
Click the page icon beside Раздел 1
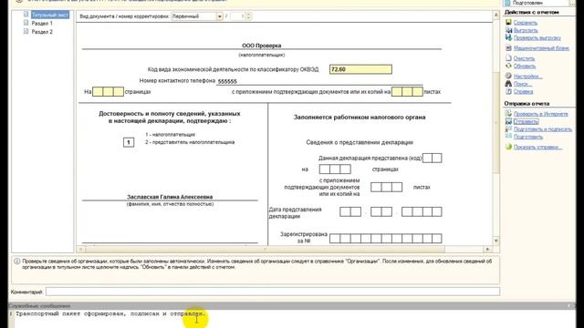(x=26, y=23)
